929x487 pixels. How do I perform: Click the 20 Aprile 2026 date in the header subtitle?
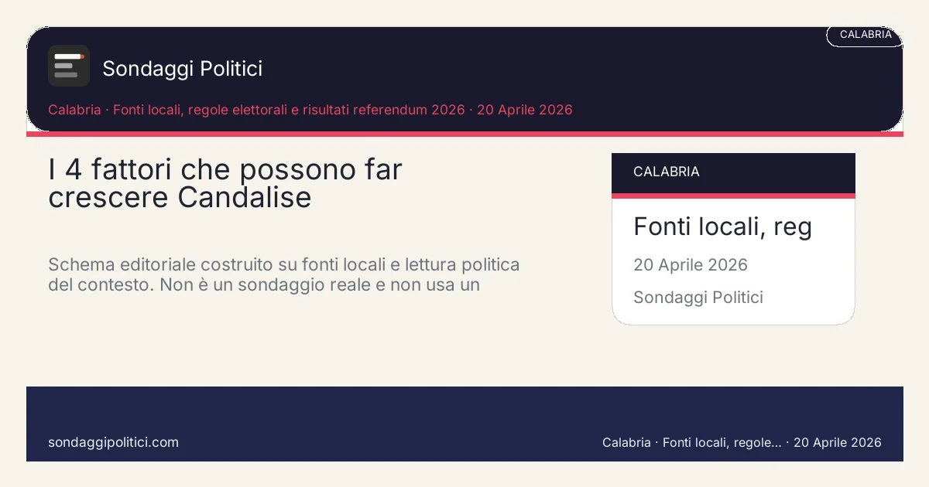click(x=524, y=110)
